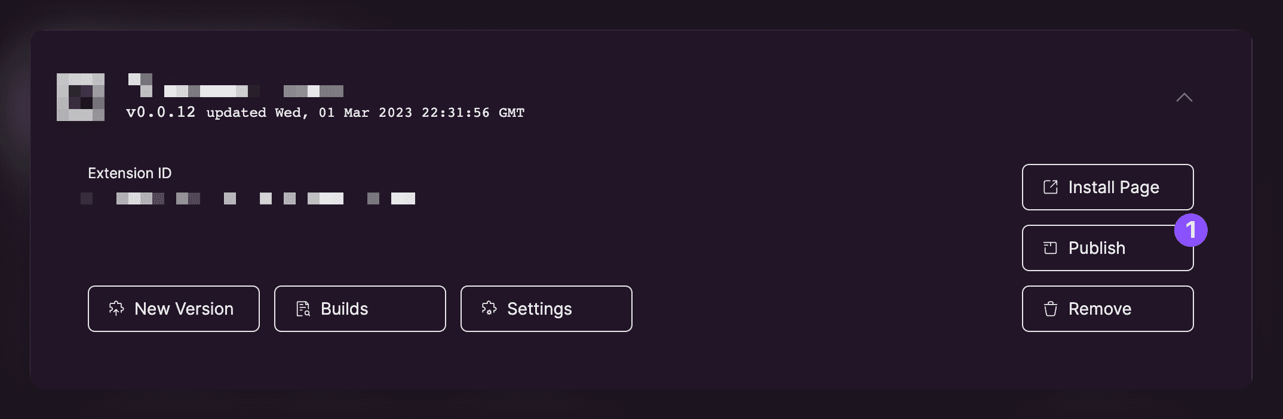Open the extension Settings button

click(x=546, y=309)
